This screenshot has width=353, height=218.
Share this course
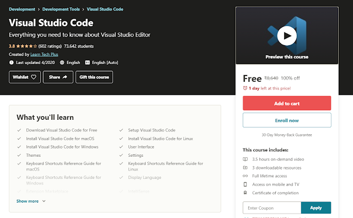(x=58, y=77)
